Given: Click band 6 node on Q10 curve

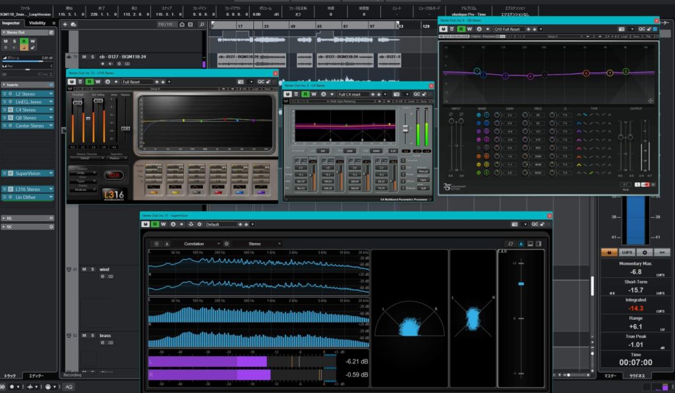Looking at the screenshot, I should pos(586,73).
